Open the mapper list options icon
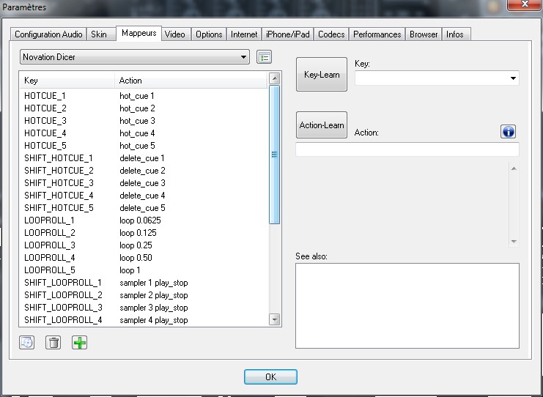 pos(265,57)
